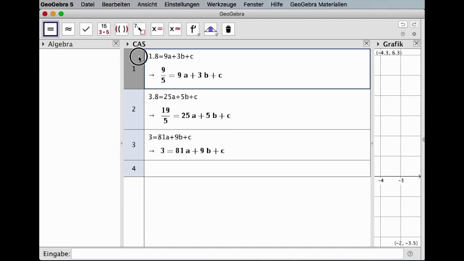The image size is (464, 261).
Task: Open the Einstellungen menu
Action: click(182, 4)
